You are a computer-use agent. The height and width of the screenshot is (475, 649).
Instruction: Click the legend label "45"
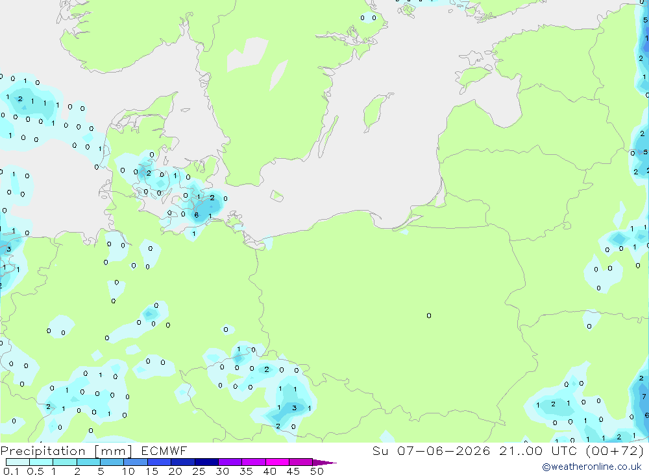coord(293,471)
